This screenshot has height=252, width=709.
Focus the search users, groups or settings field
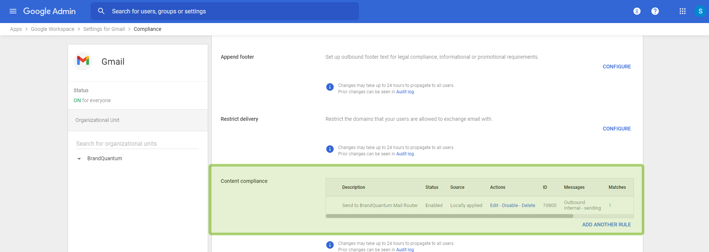[225, 11]
